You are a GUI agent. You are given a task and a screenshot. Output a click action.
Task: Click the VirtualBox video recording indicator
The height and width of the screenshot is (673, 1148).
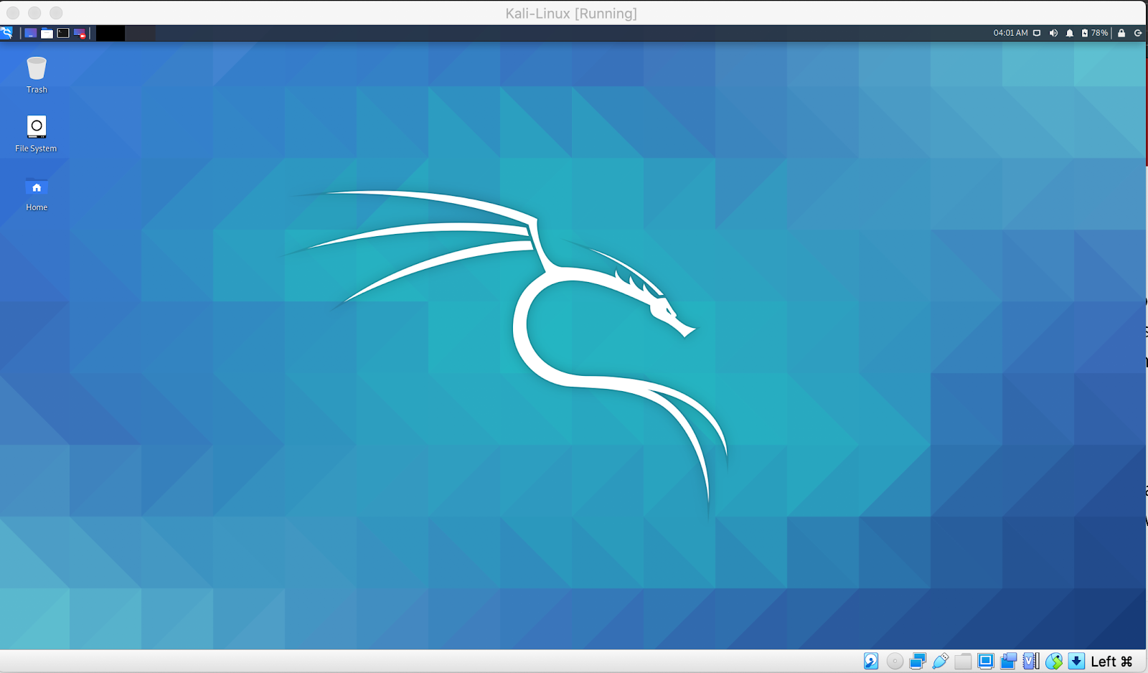pos(1009,662)
